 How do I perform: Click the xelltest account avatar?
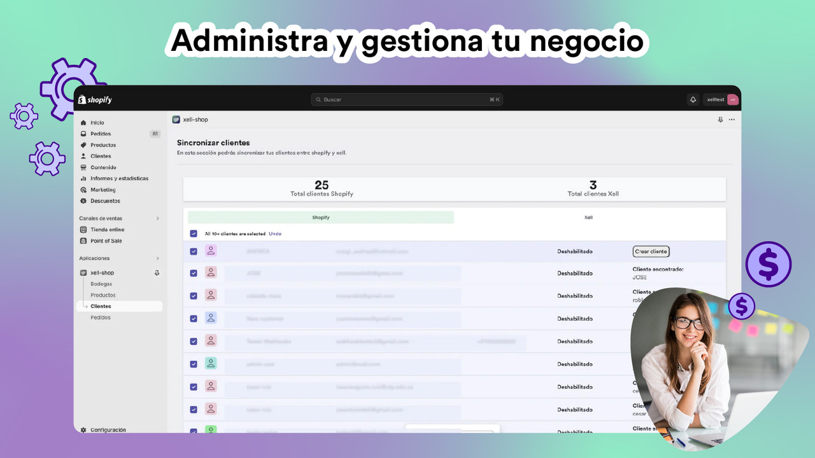(732, 100)
